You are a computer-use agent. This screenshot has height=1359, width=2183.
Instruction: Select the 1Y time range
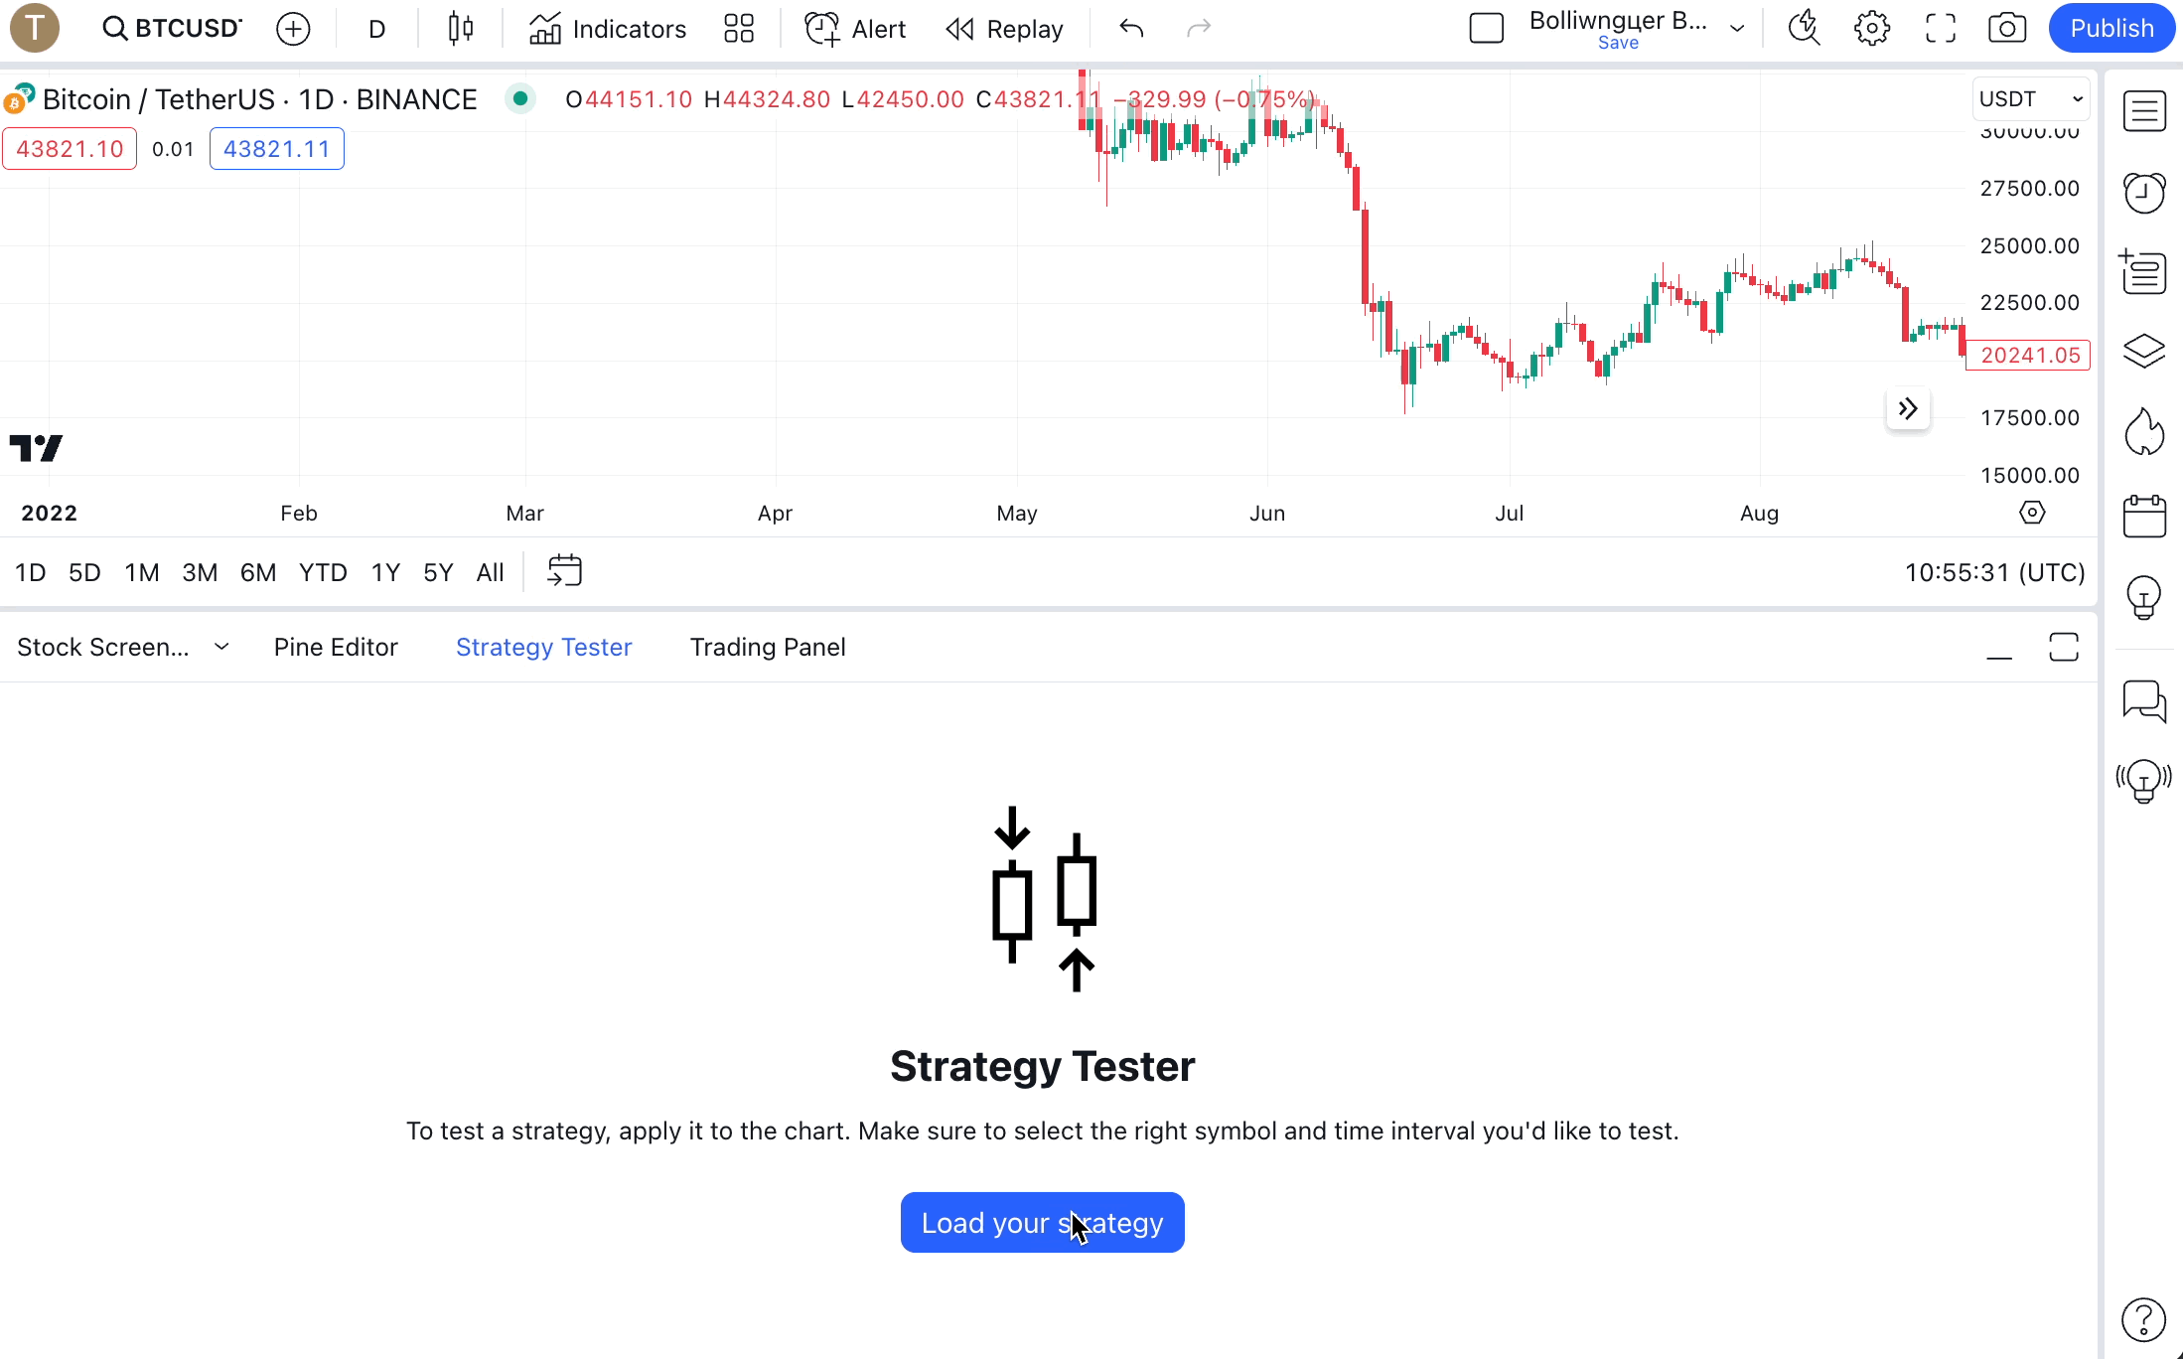click(385, 572)
